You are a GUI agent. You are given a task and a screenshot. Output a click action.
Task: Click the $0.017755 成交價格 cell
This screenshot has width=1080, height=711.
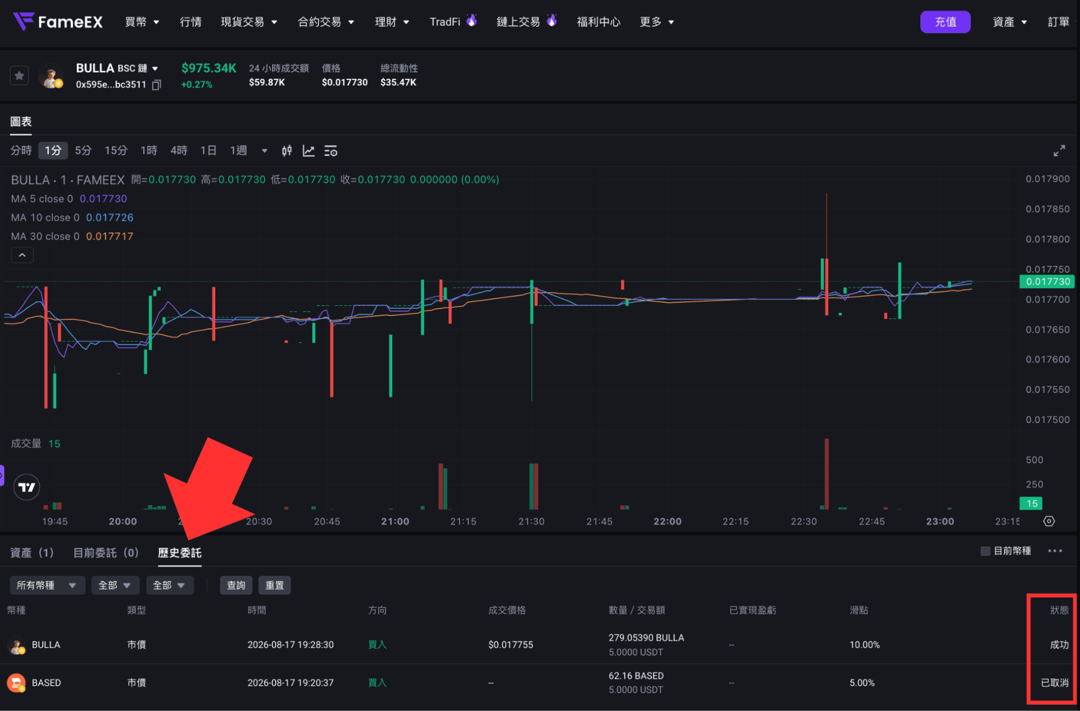click(510, 645)
